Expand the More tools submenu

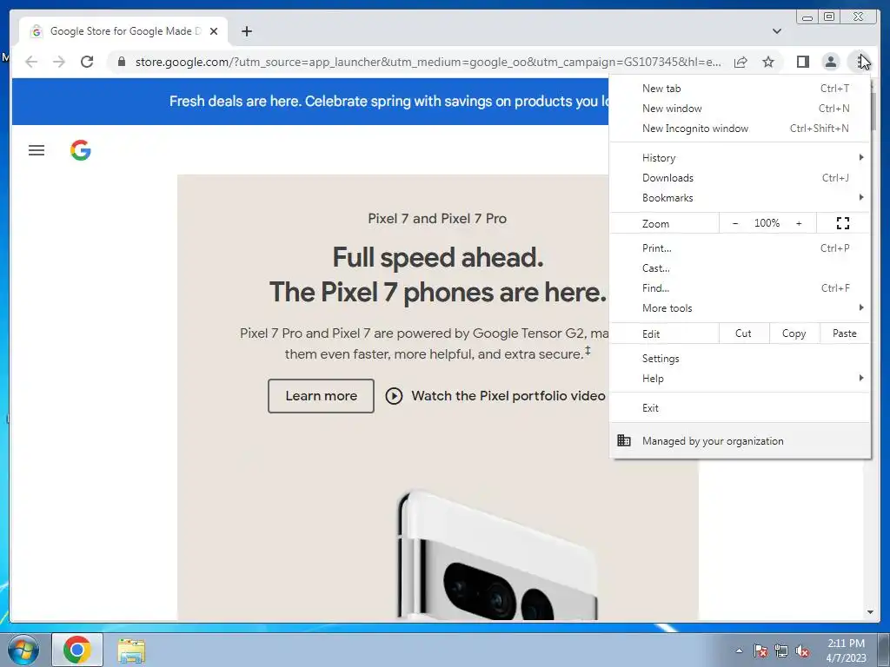(x=740, y=308)
